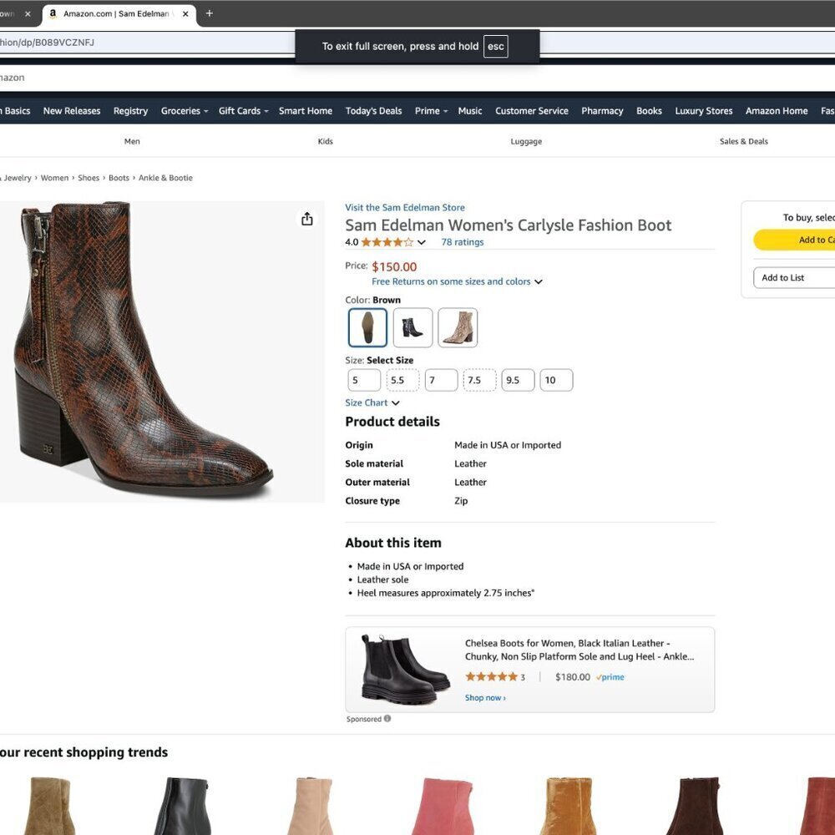
Task: Click Women in the breadcrumb
Action: 54,178
